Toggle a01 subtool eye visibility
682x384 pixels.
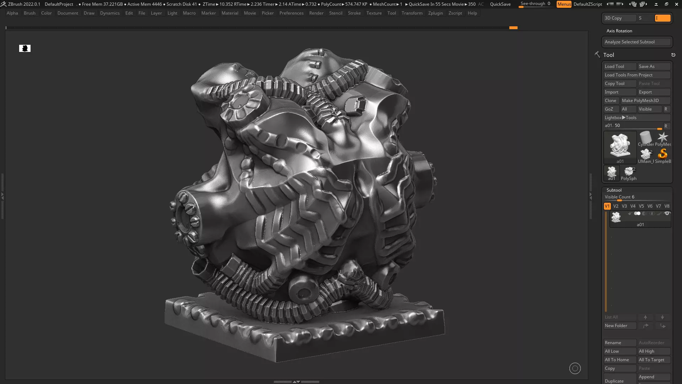tap(667, 214)
